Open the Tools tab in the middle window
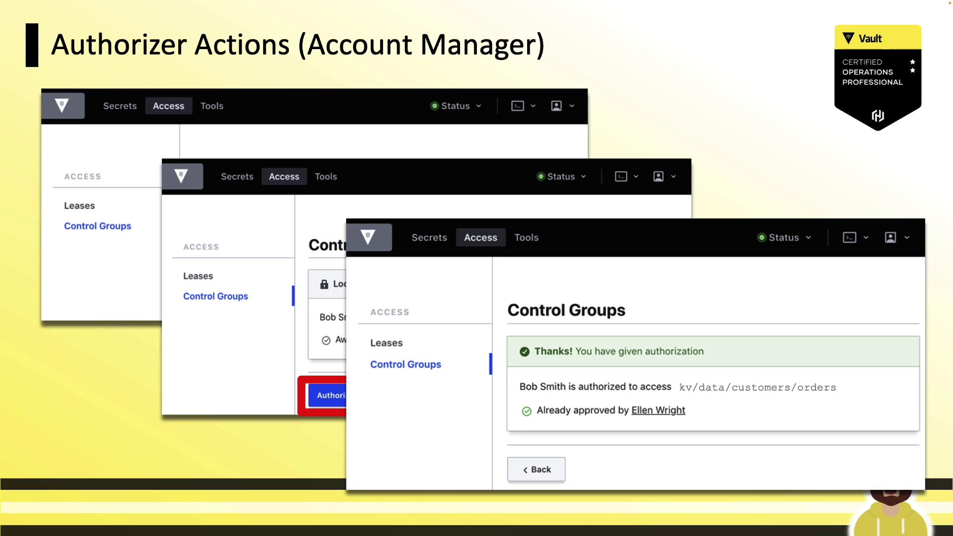This screenshot has height=536, width=953. [326, 177]
